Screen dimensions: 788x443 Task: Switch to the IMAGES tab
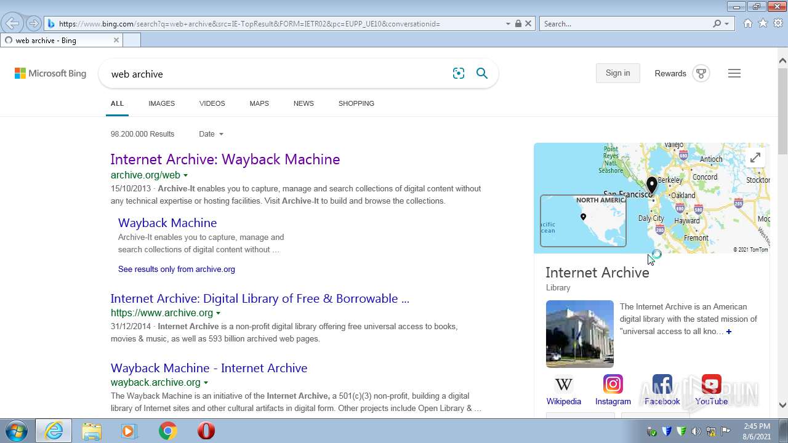(161, 103)
